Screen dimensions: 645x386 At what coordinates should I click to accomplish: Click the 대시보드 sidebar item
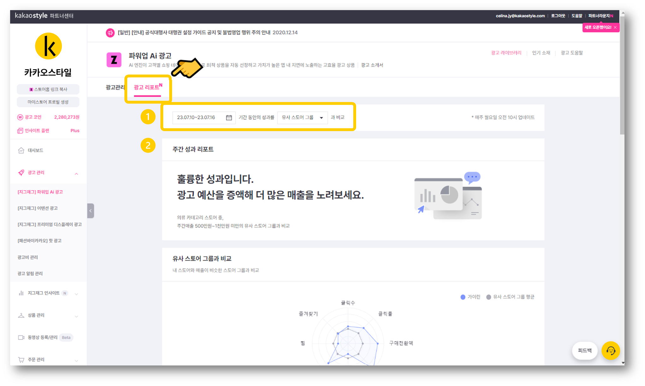coord(48,150)
